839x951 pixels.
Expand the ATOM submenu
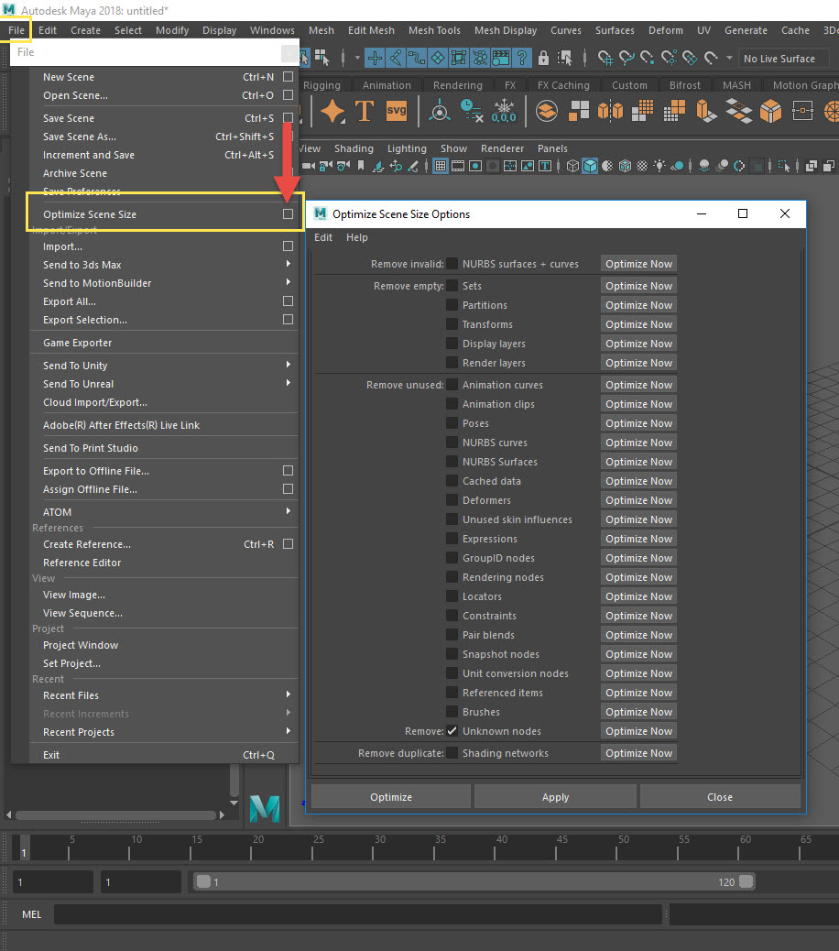click(x=164, y=512)
